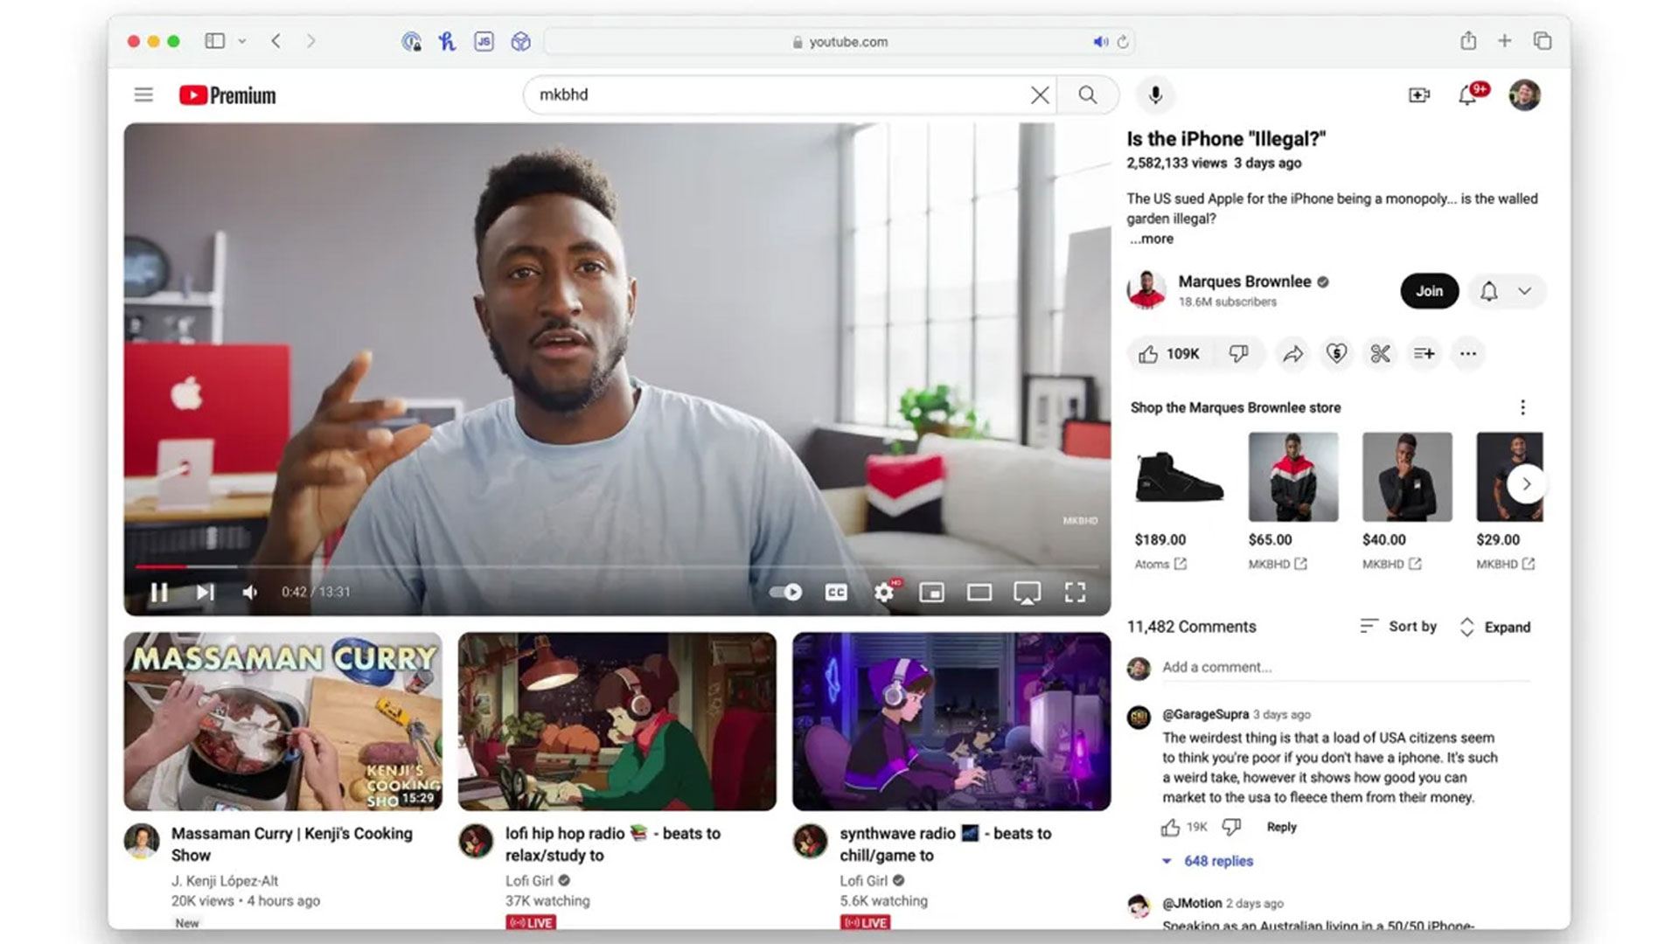Image resolution: width=1679 pixels, height=944 pixels.
Task: Toggle the autoplay switch
Action: (x=785, y=593)
